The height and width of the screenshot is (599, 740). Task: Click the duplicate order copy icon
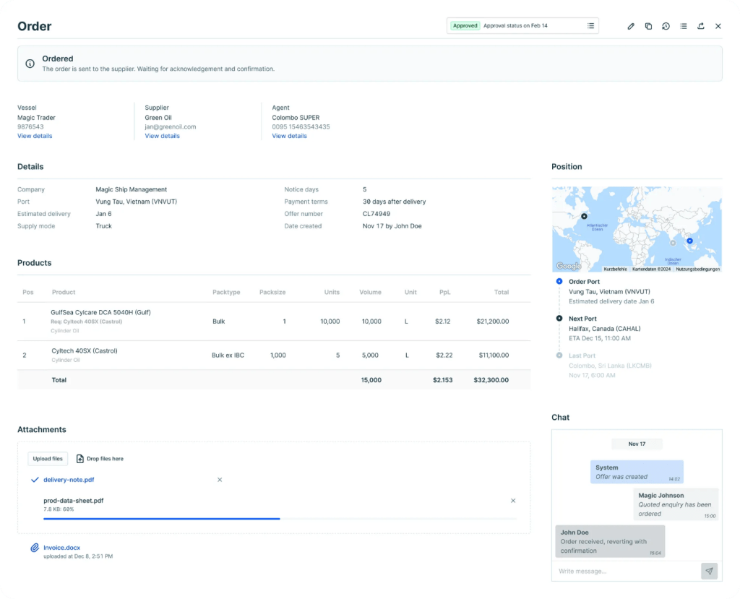coord(648,26)
